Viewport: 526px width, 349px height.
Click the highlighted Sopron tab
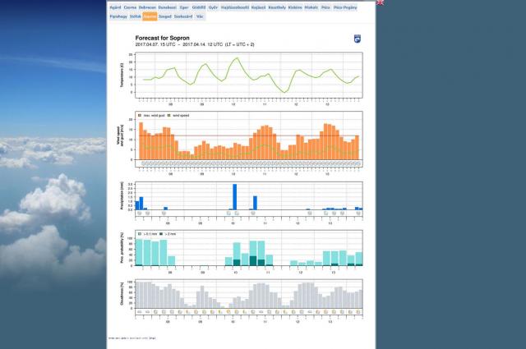(x=150, y=16)
